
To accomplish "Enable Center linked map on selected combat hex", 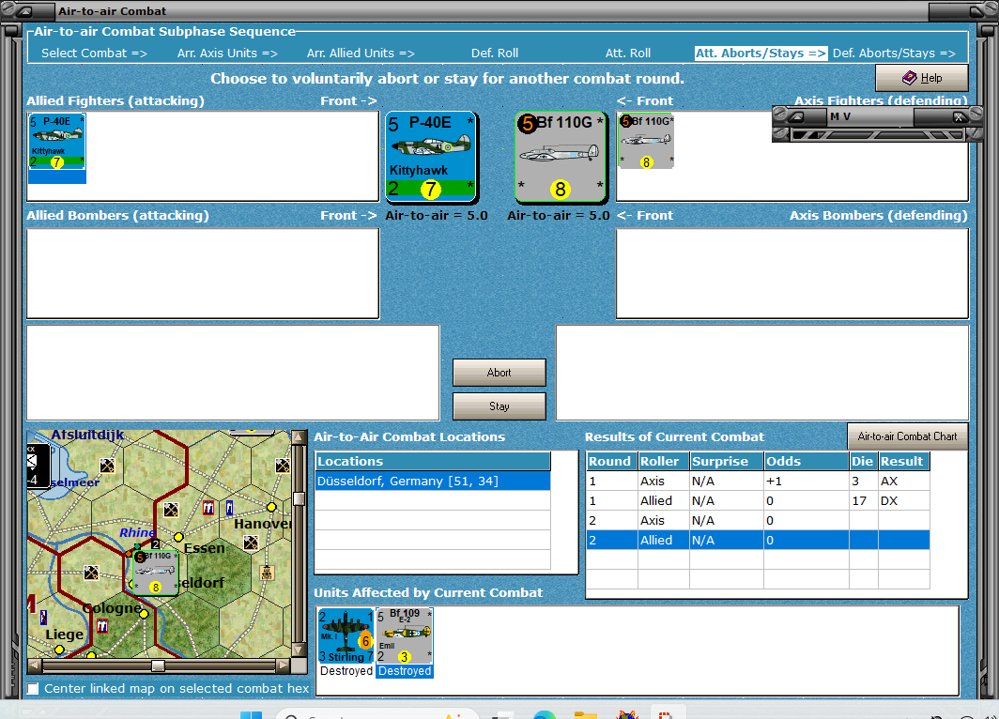I will (33, 688).
